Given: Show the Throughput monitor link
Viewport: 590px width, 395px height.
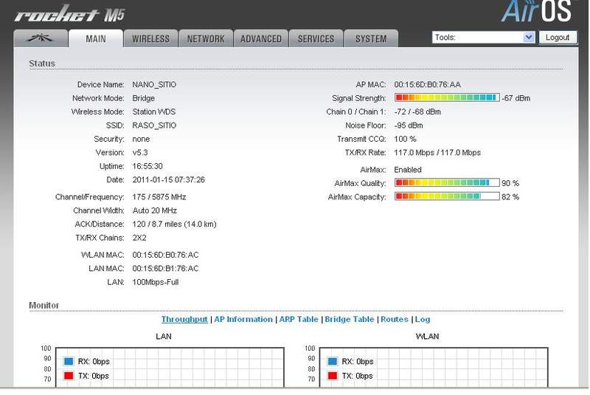Looking at the screenshot, I should point(184,320).
